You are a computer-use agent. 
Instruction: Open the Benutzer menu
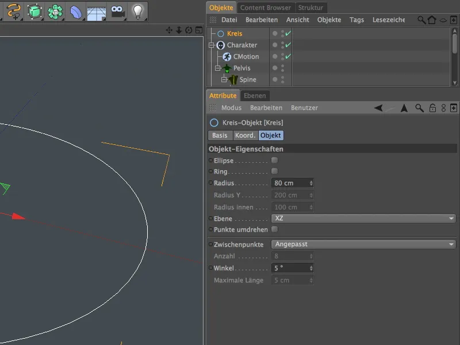coord(305,108)
